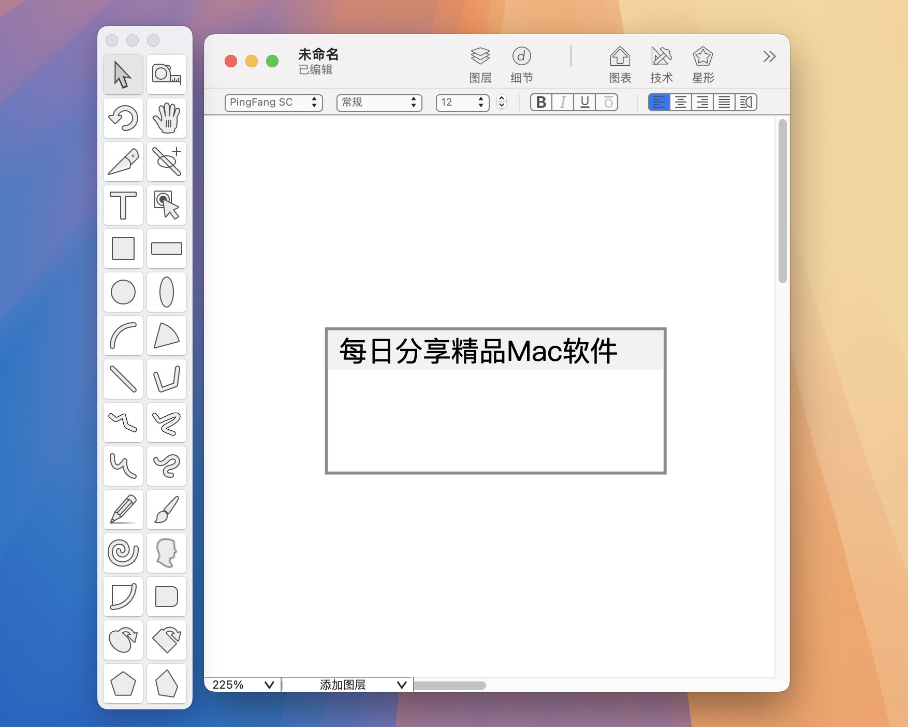Enable underline formatting

[x=585, y=103]
